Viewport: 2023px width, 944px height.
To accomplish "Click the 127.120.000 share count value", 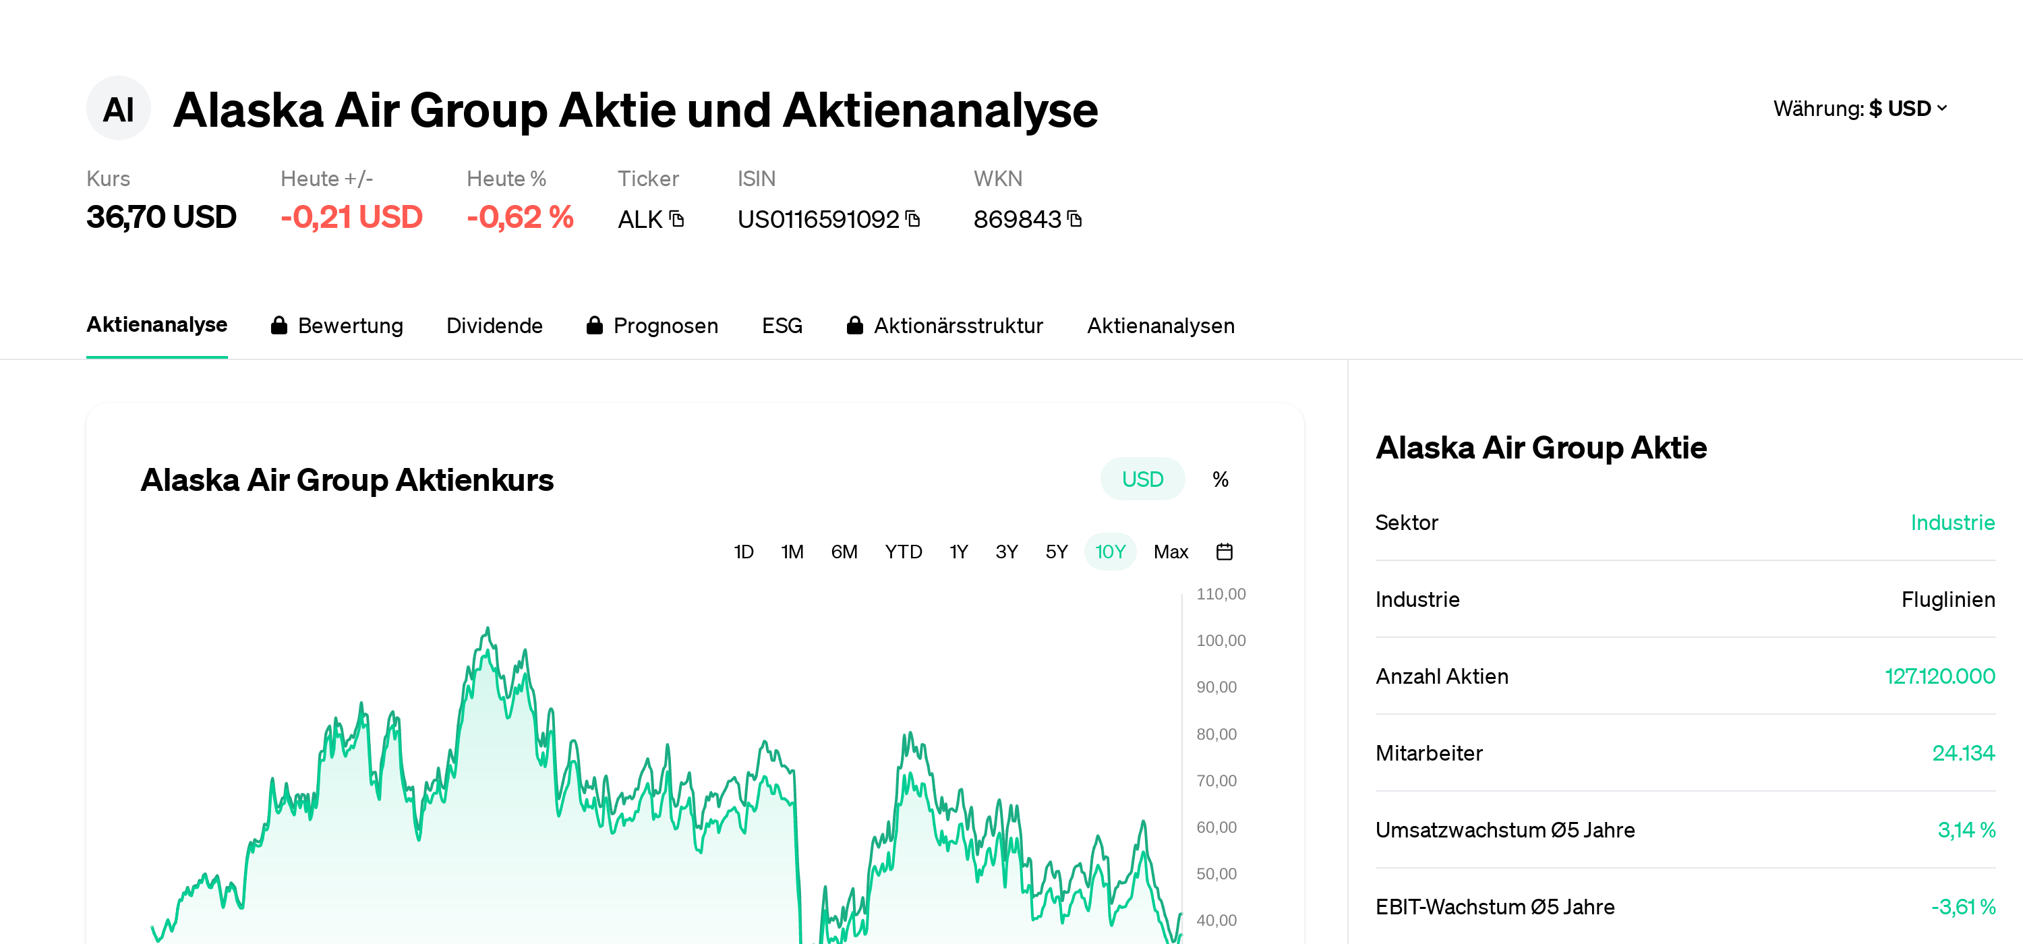I will click(1941, 677).
